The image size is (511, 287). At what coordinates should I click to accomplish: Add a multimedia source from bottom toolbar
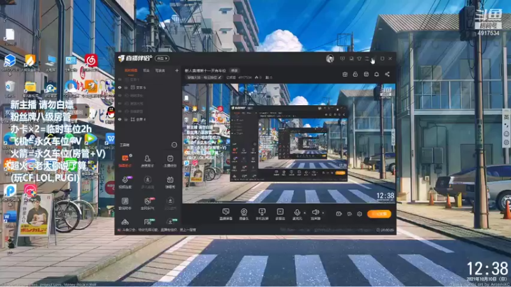click(280, 214)
